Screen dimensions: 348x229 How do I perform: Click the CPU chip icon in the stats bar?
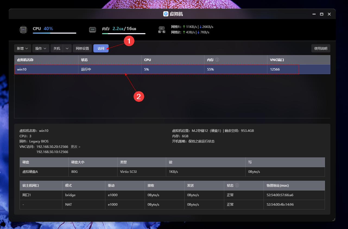[23, 30]
